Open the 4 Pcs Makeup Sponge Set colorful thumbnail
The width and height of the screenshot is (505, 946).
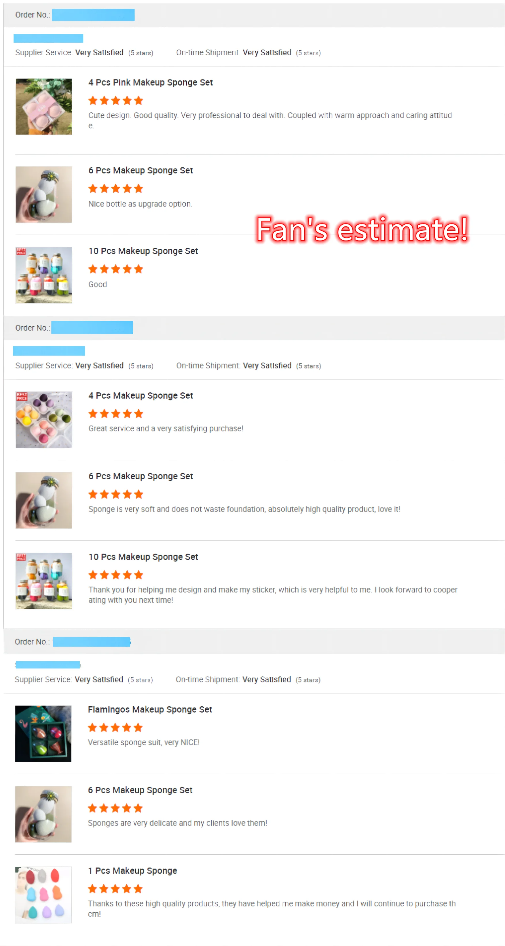click(44, 419)
